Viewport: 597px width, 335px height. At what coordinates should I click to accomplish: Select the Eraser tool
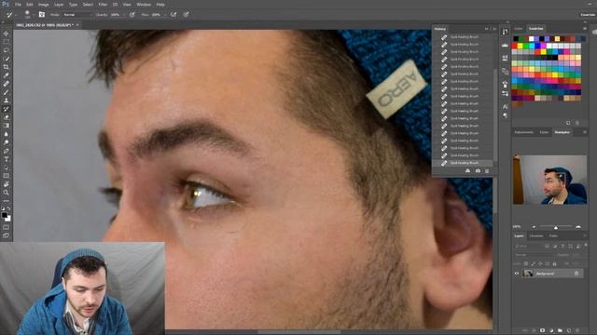coord(7,117)
